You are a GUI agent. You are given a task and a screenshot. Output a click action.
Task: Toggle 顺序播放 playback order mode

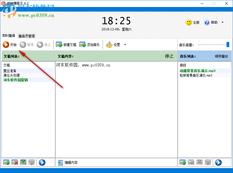(221, 56)
